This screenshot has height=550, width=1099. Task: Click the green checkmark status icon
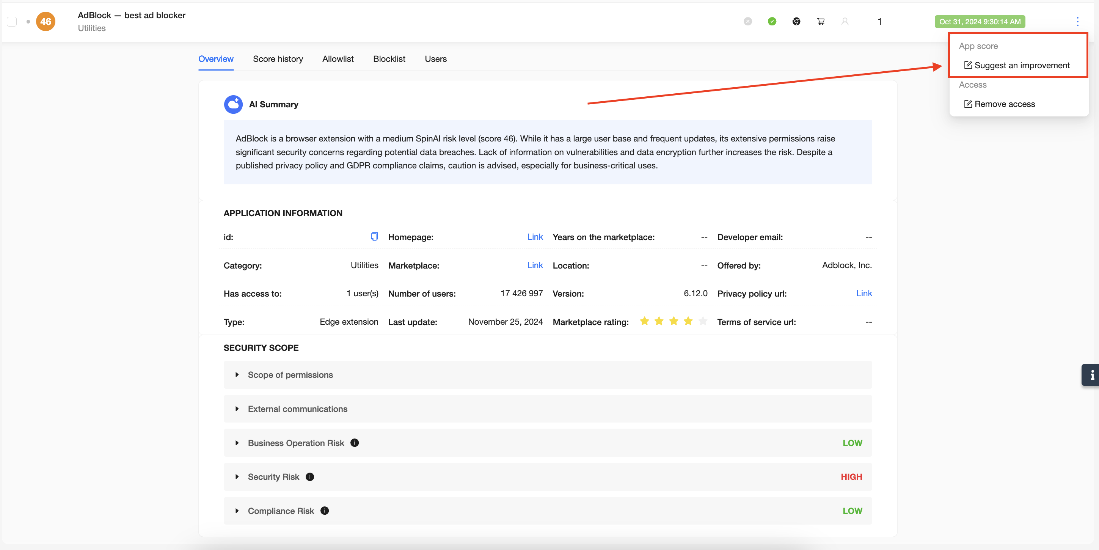tap(772, 21)
